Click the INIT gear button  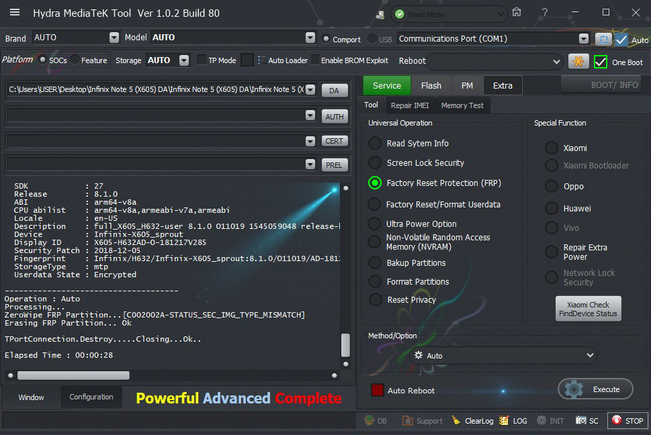550,421
